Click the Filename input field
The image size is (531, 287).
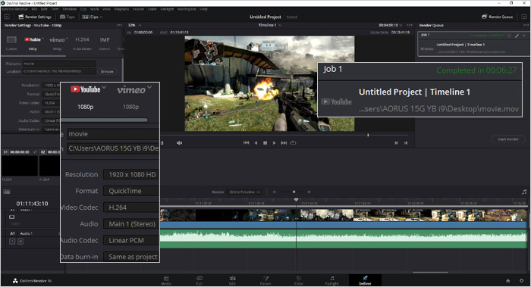point(59,64)
